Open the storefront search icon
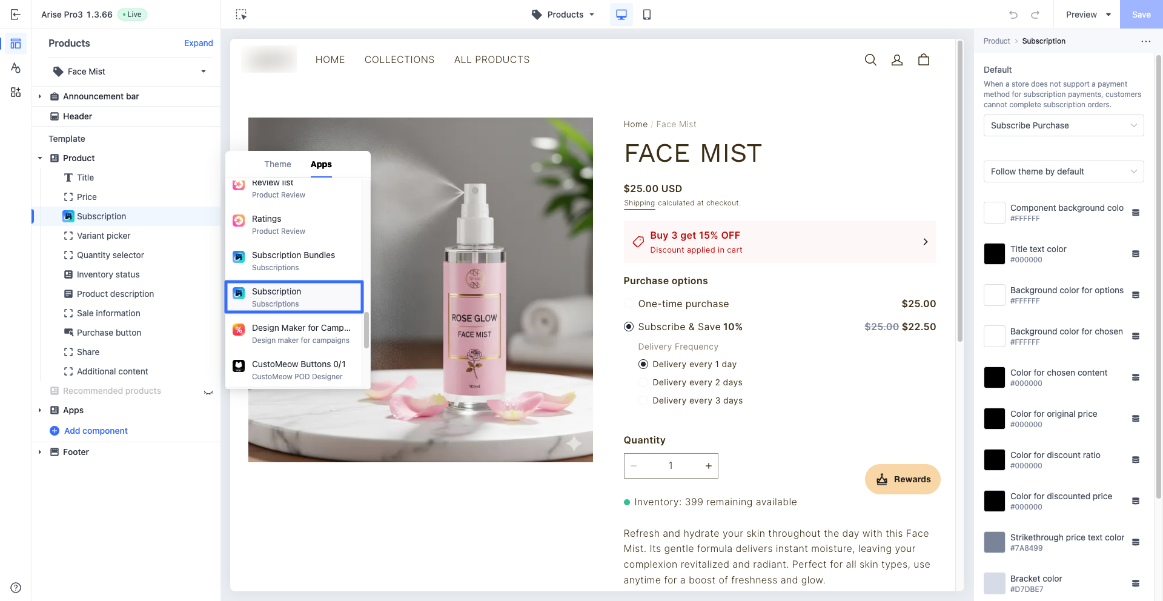1163x601 pixels. pyautogui.click(x=870, y=59)
